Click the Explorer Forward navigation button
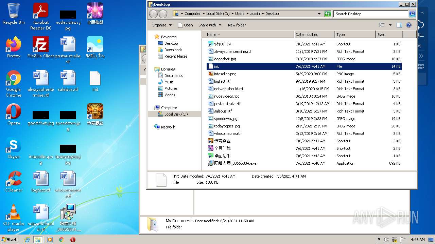The height and width of the screenshot is (244, 435). (x=163, y=14)
